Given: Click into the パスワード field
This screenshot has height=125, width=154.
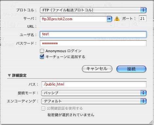Looking at the screenshot, I should (93, 43).
